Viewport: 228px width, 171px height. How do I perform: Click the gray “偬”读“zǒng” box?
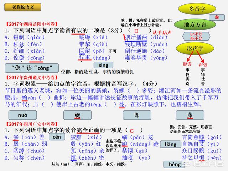tap(28, 68)
